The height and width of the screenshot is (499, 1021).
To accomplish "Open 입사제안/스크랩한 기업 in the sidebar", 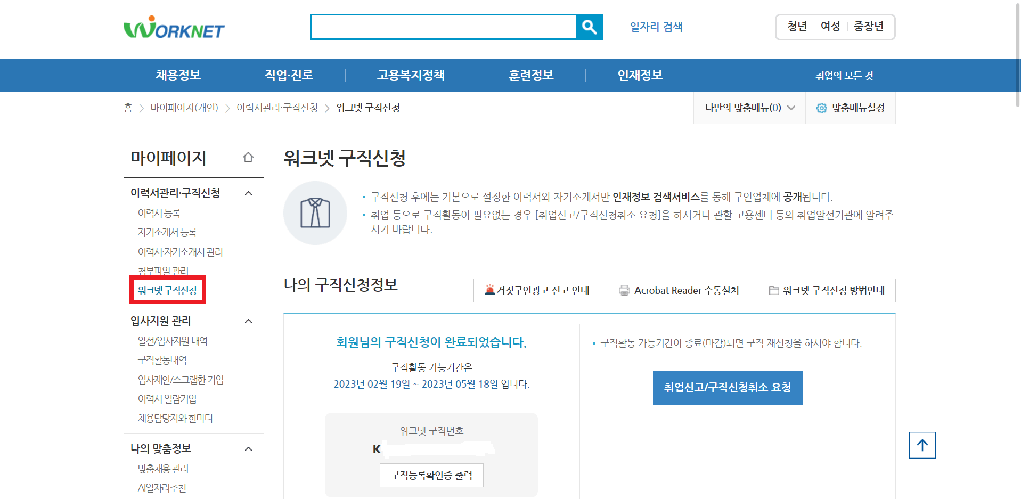I will pos(181,380).
